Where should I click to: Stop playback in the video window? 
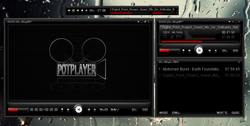pyautogui.click(x=62, y=109)
